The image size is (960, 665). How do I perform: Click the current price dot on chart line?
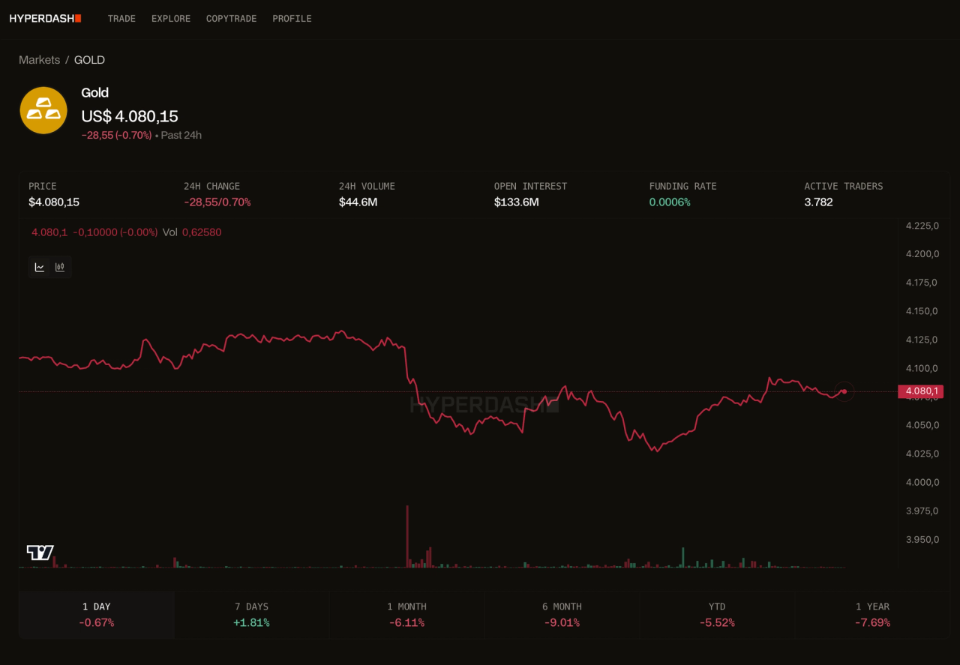click(844, 391)
